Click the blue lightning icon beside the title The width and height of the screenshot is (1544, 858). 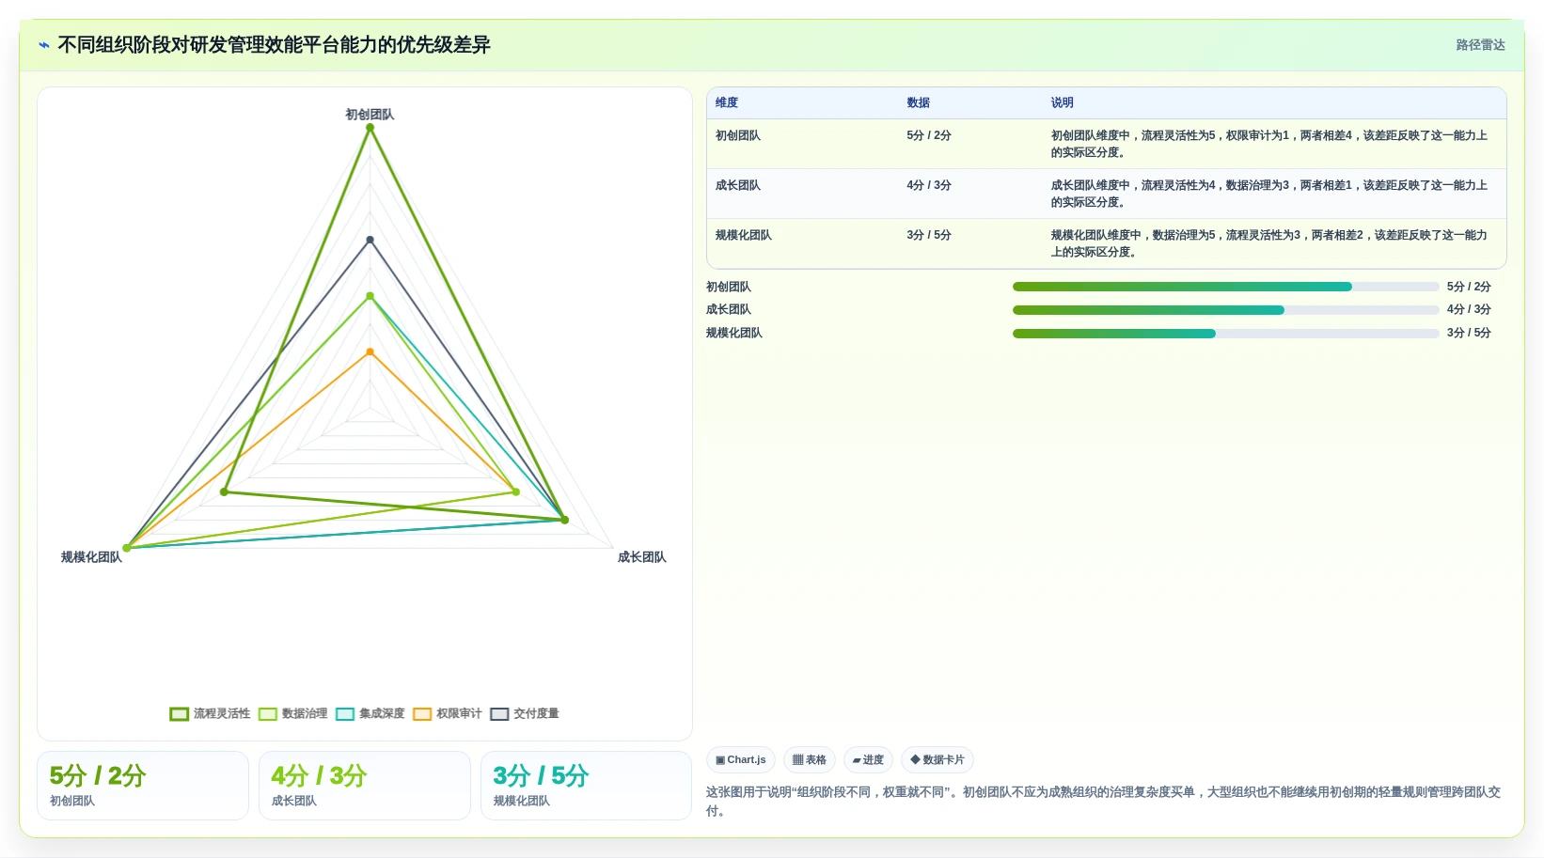tap(44, 45)
